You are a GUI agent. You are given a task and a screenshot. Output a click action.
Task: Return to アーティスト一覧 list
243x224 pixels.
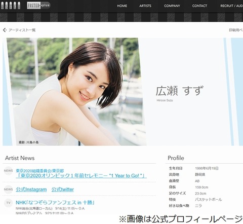22,30
